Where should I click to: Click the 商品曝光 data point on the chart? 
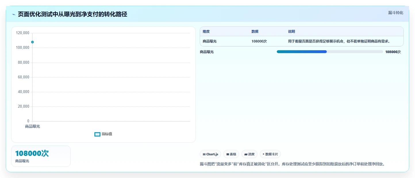pyautogui.click(x=32, y=42)
